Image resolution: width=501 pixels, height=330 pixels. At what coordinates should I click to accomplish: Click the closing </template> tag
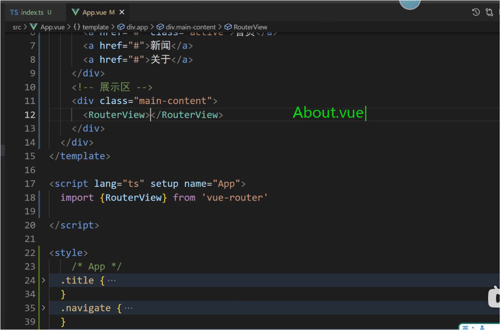pos(80,156)
